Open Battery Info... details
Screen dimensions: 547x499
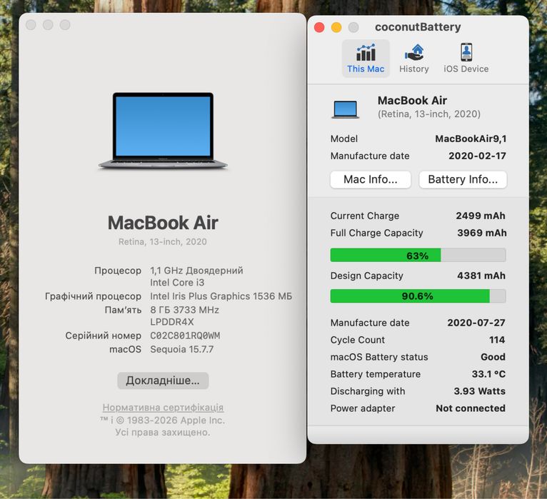point(463,179)
